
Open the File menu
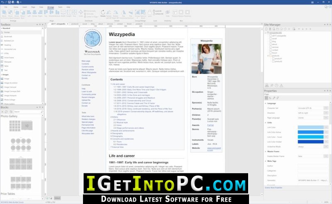(6, 7)
